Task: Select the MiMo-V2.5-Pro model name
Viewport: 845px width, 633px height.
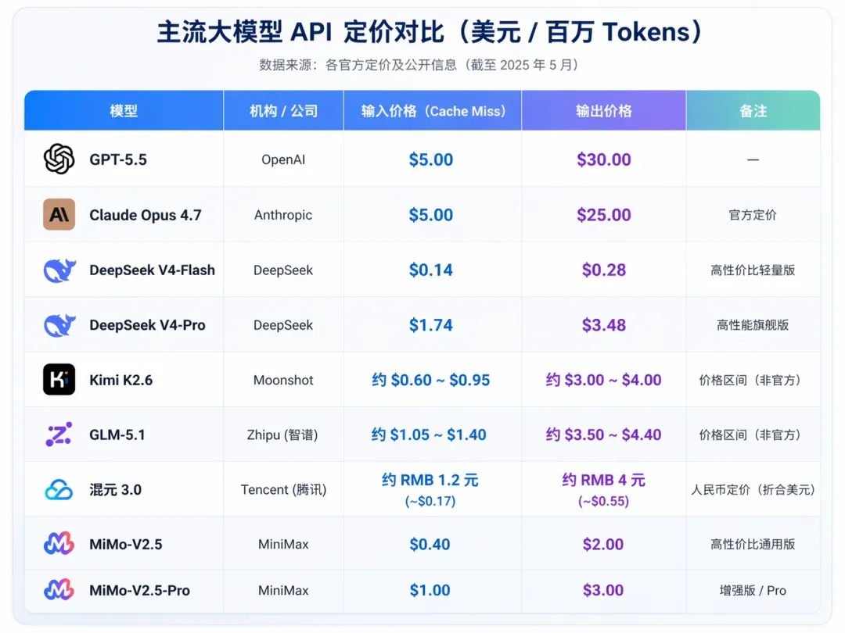Action: pos(139,591)
